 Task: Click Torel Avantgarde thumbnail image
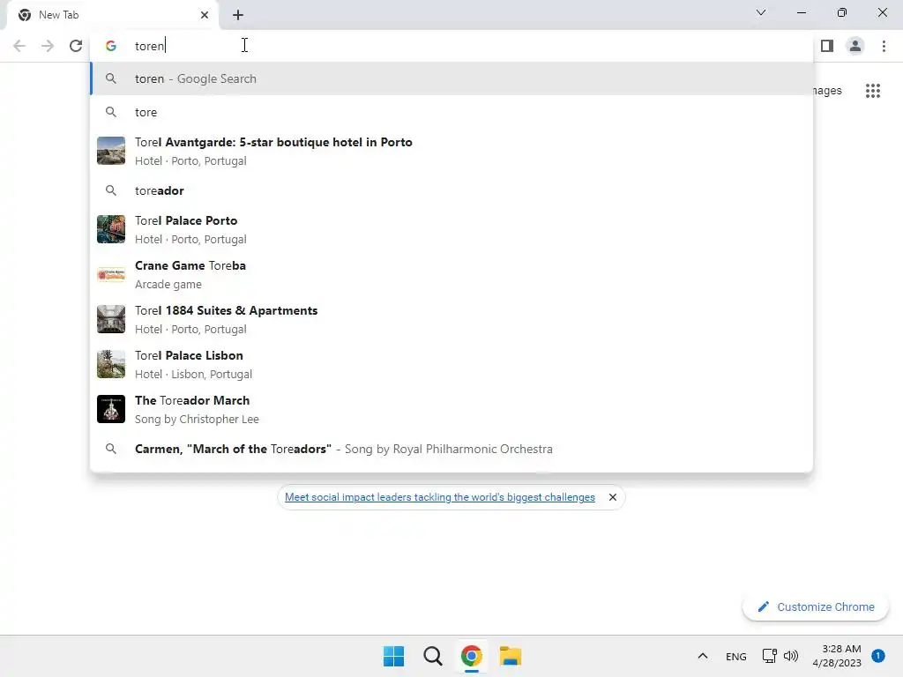tap(110, 151)
